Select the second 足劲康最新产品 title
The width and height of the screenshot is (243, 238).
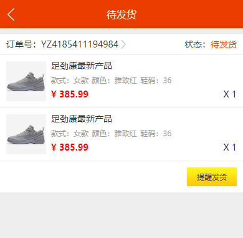click(82, 119)
